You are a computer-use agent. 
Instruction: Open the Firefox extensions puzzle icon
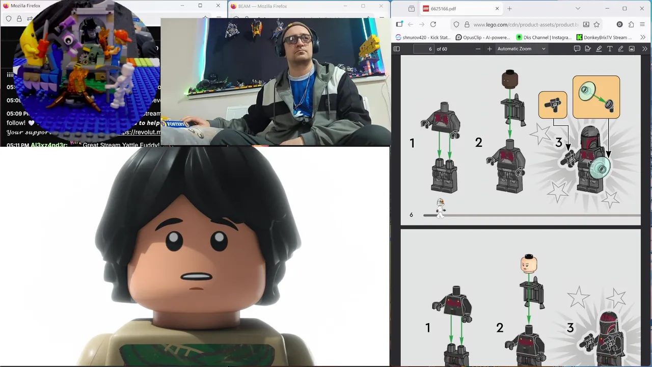(x=631, y=24)
